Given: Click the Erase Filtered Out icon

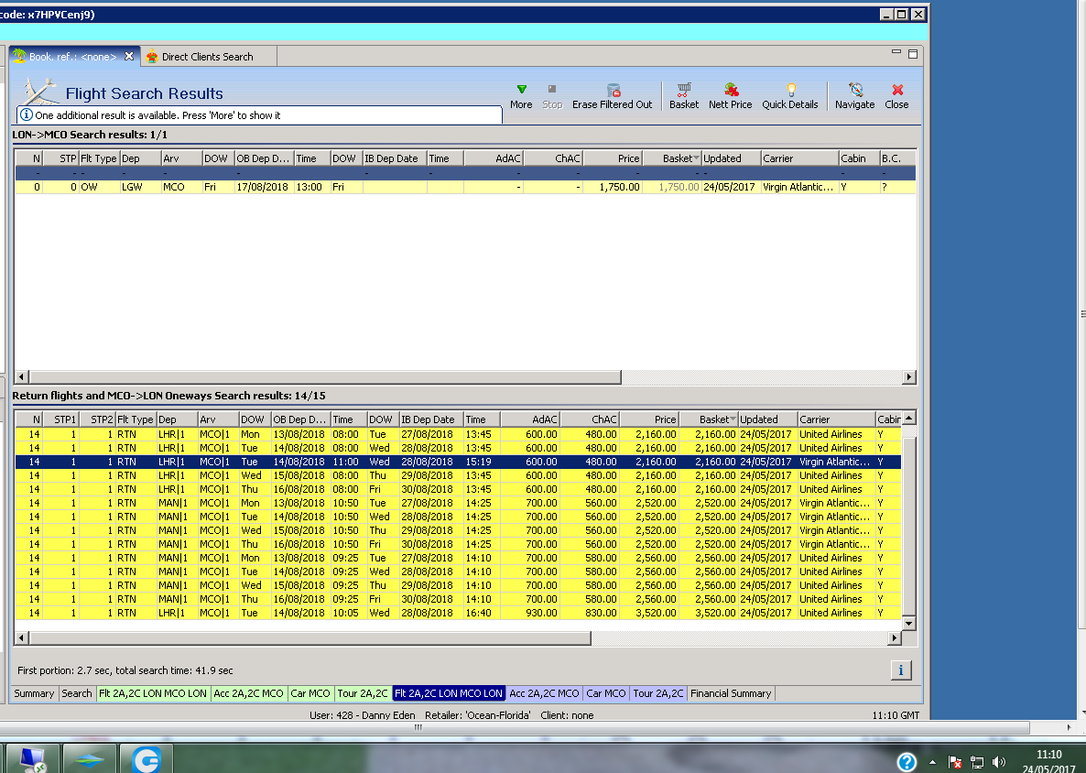Looking at the screenshot, I should coord(613,90).
